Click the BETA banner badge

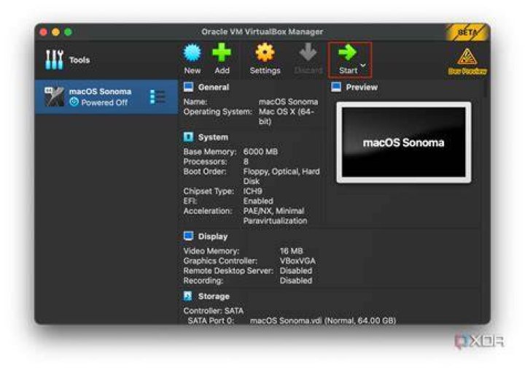467,33
